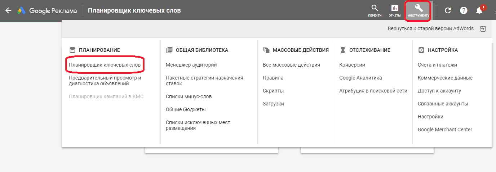Open Планировщик ключевых слов menu item
The image size is (496, 172).
(x=105, y=65)
